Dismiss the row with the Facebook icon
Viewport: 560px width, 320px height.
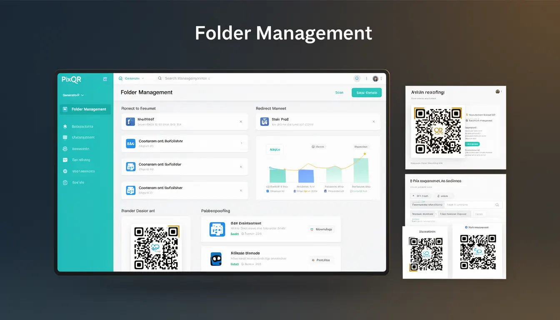(241, 122)
